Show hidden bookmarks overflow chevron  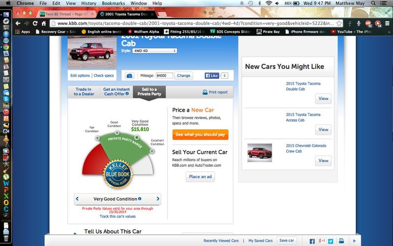[x=390, y=32]
